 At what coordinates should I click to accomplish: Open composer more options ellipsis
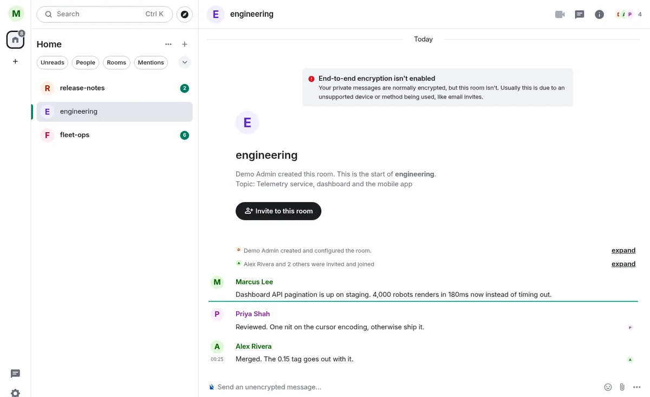[637, 387]
